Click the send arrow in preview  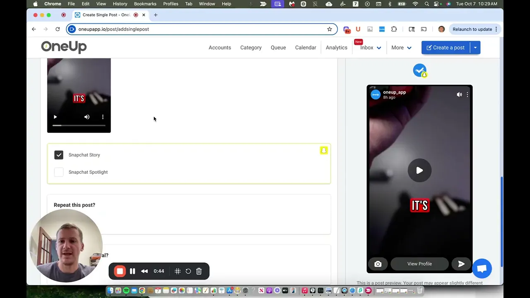pyautogui.click(x=461, y=264)
